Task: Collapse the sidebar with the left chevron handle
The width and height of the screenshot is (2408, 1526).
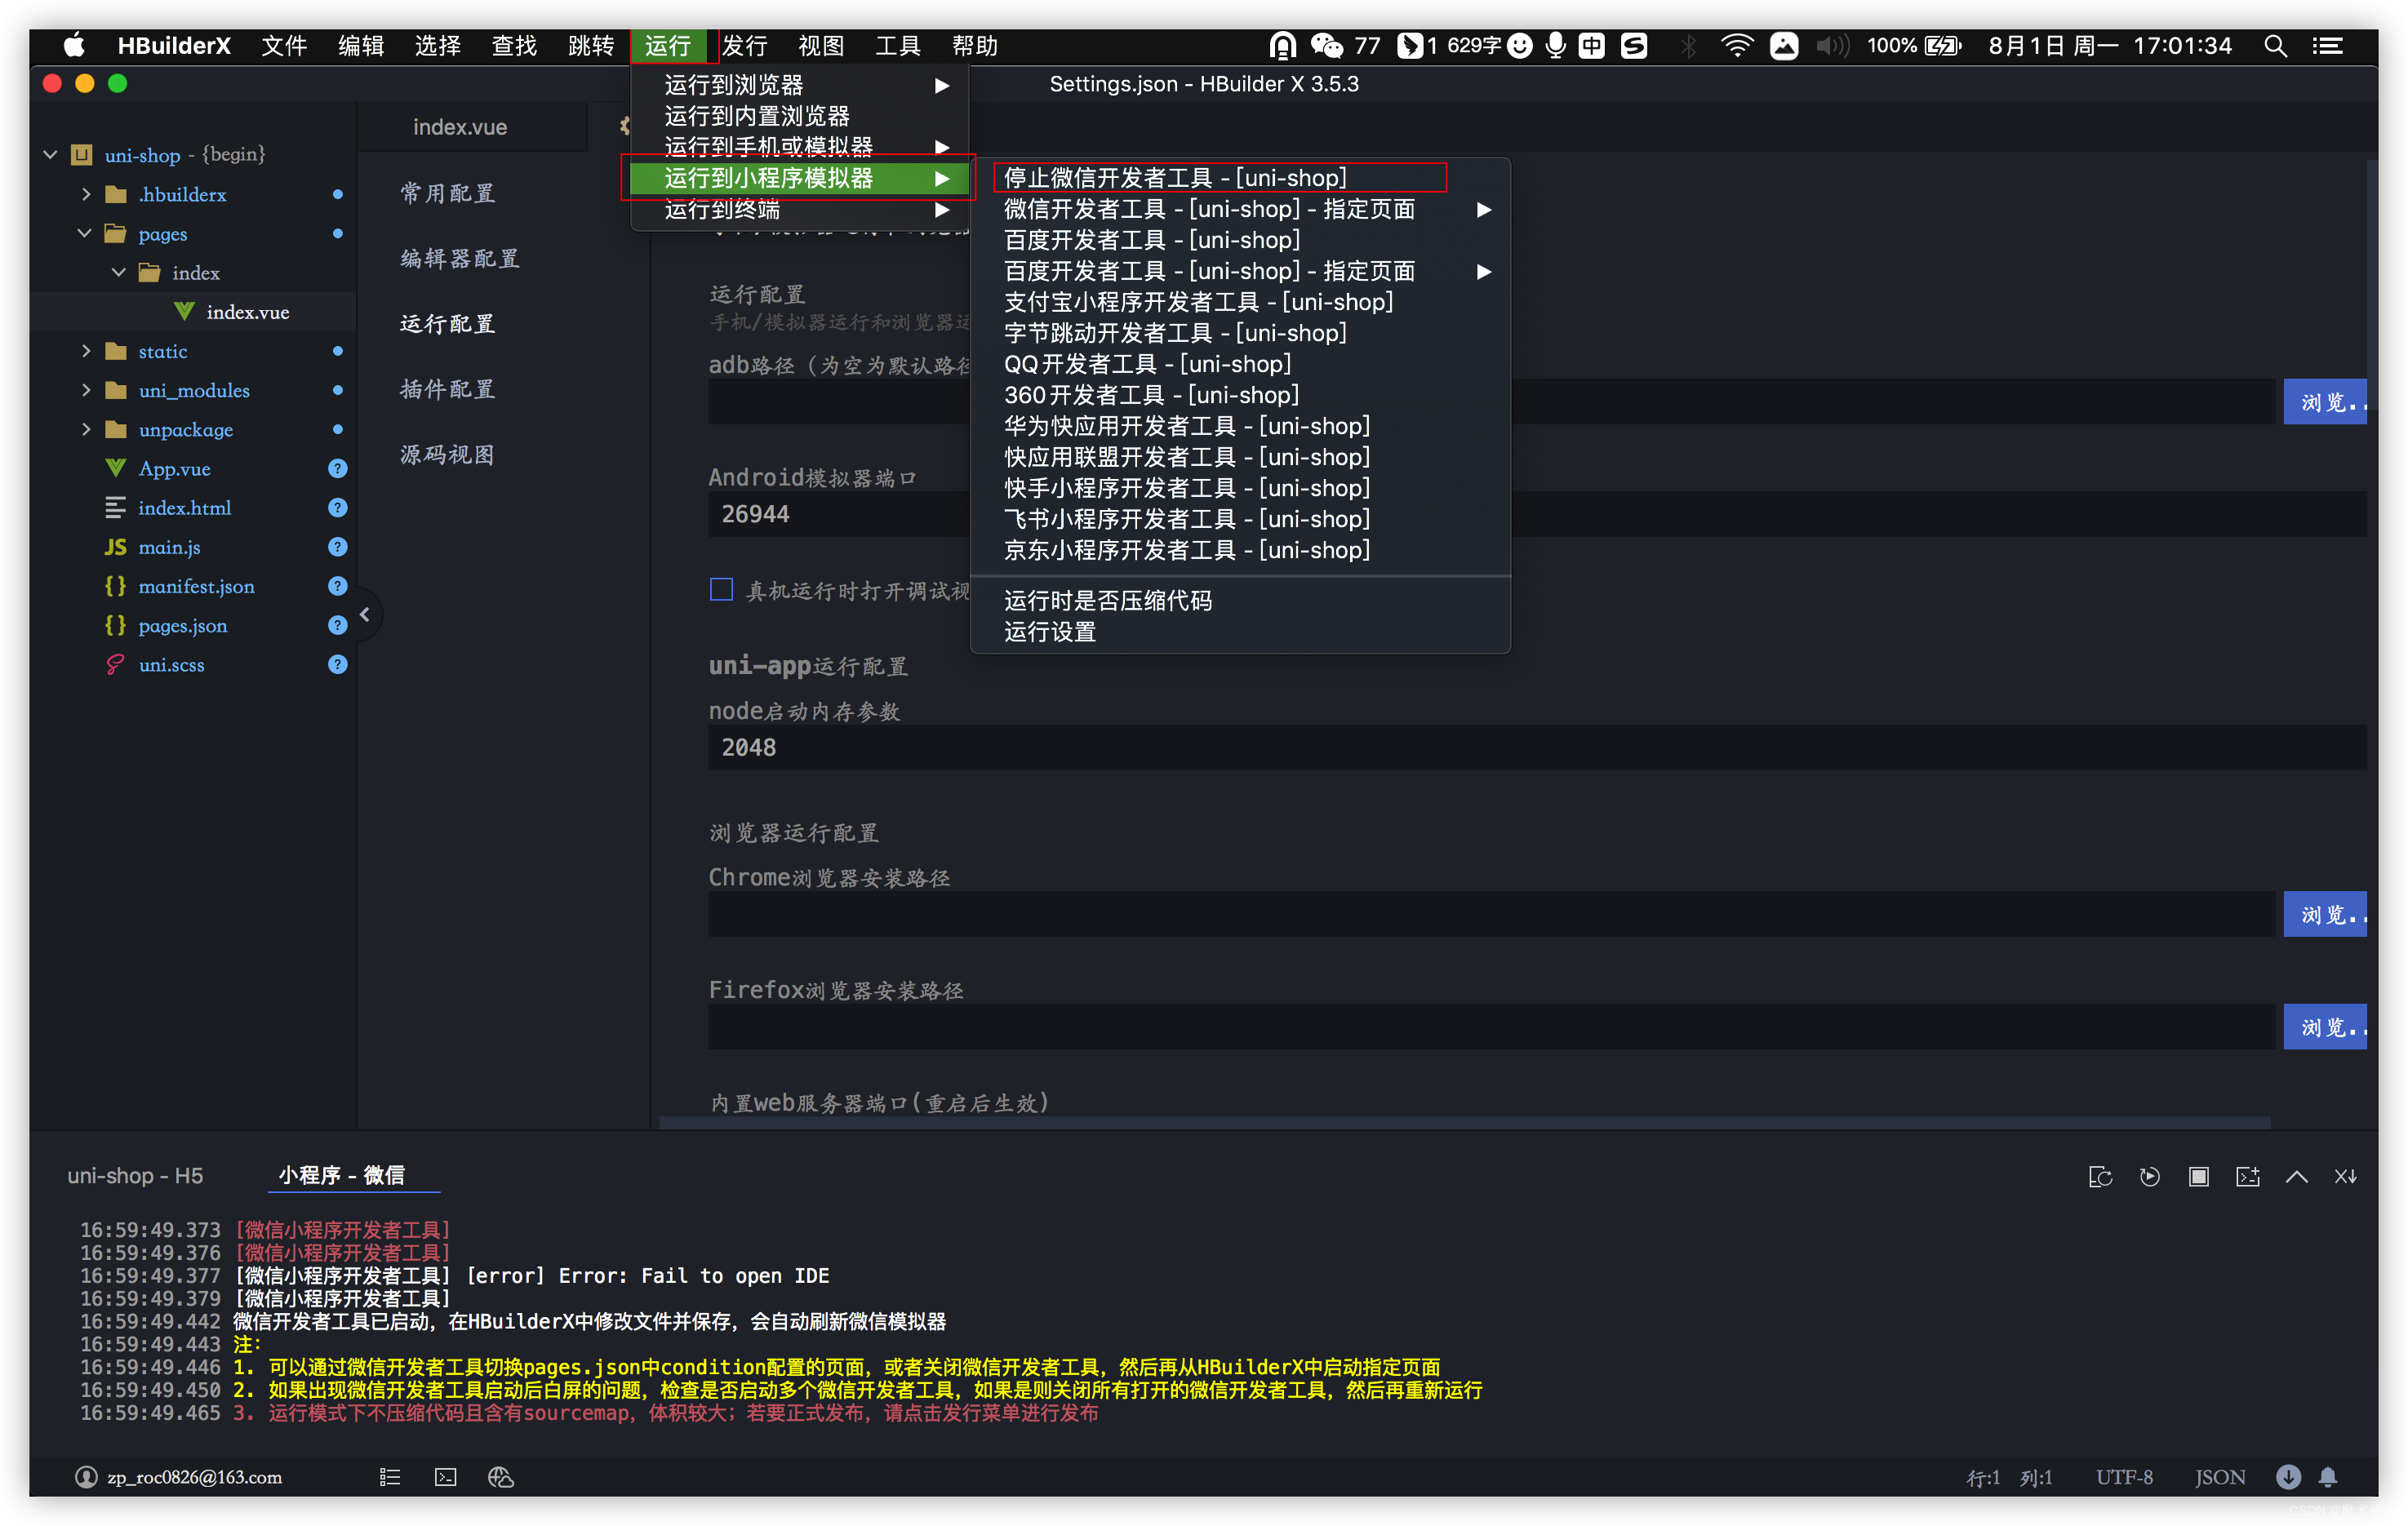Action: pyautogui.click(x=365, y=614)
